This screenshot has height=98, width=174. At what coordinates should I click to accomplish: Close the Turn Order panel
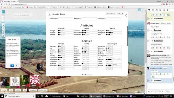coord(19,39)
